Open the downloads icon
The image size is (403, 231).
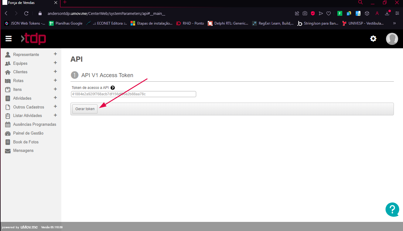point(387,13)
